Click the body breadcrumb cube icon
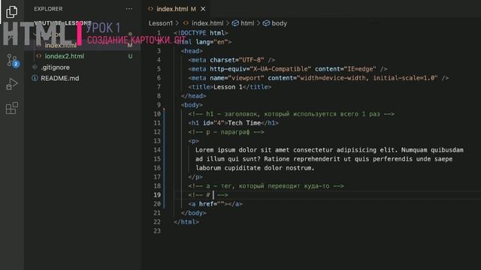 (x=266, y=23)
